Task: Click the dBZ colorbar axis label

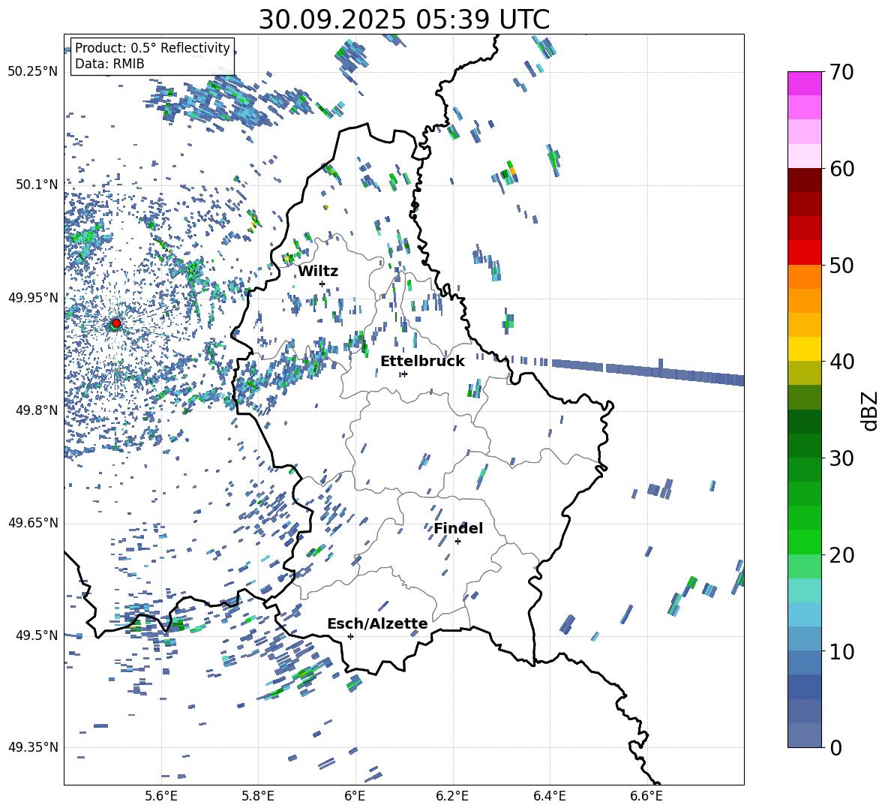Action: [870, 410]
